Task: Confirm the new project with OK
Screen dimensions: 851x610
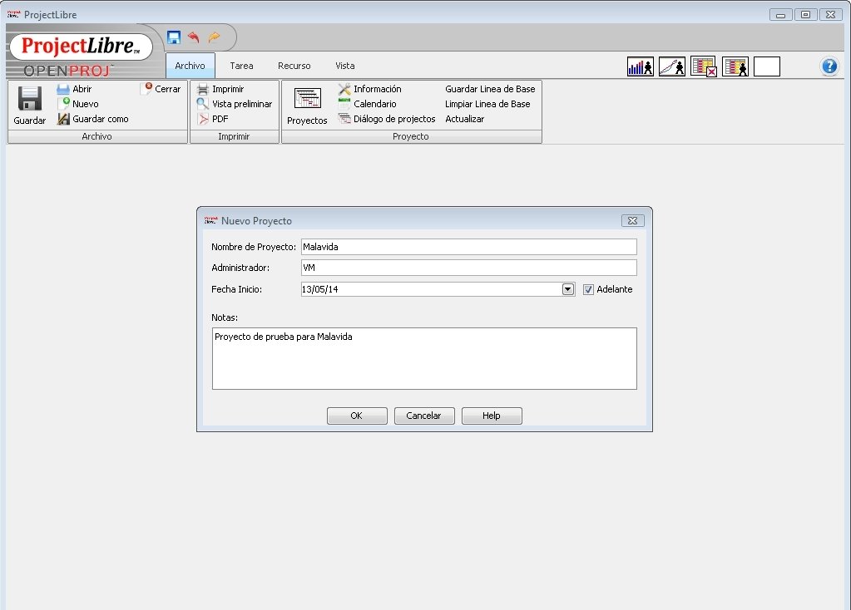Action: [357, 416]
